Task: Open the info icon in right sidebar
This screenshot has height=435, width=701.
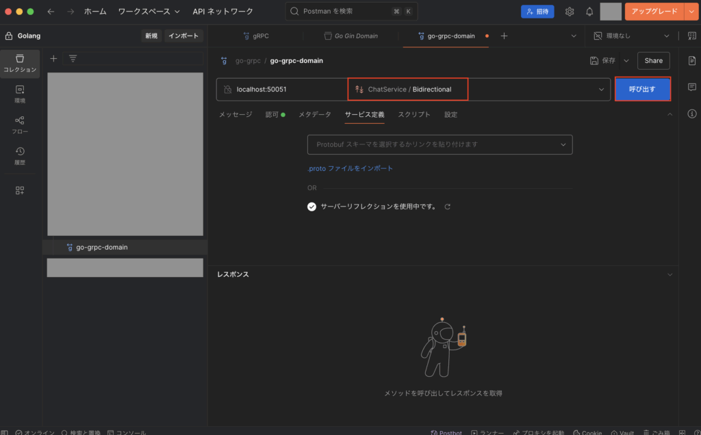Action: (x=691, y=114)
